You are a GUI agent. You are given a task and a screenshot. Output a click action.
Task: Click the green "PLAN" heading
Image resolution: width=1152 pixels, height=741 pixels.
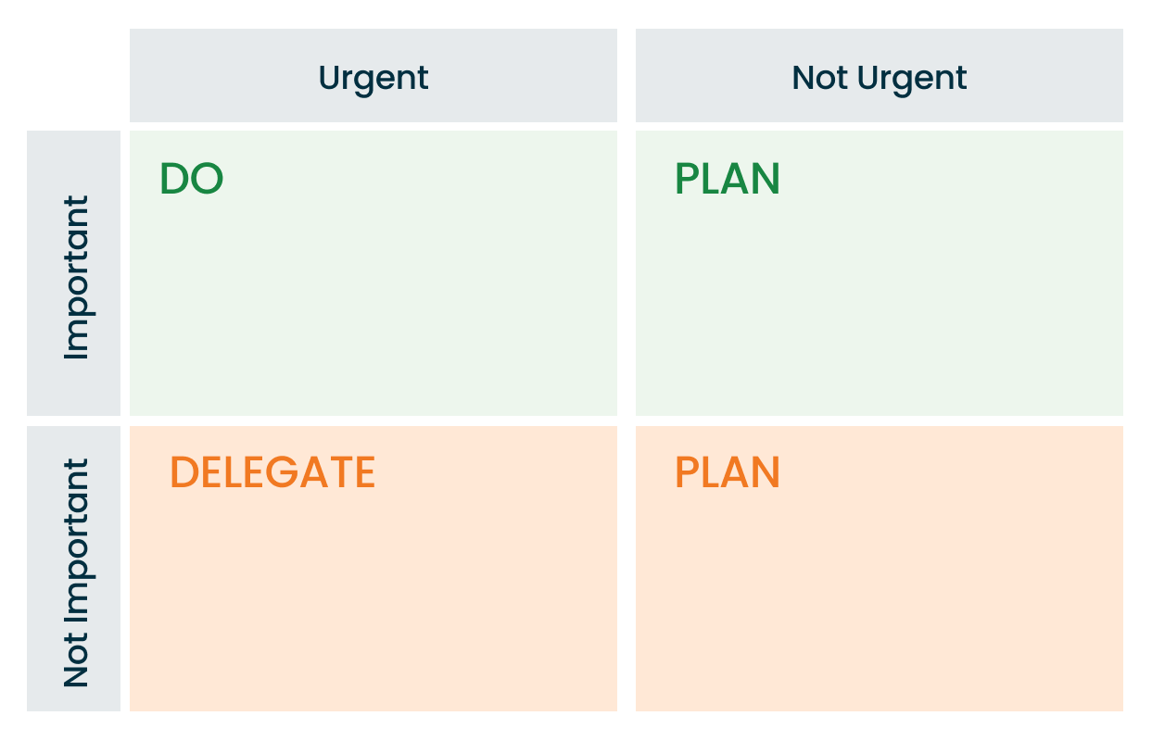pyautogui.click(x=727, y=179)
